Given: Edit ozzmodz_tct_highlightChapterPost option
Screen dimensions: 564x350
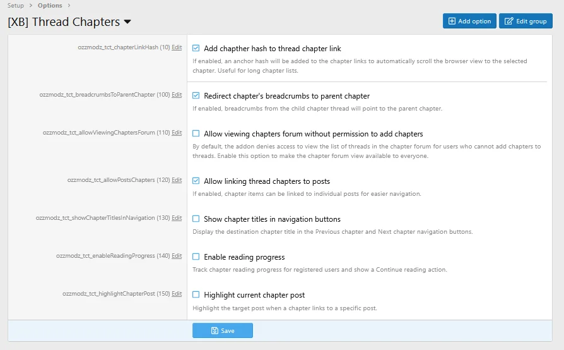Looking at the screenshot, I should click(177, 294).
